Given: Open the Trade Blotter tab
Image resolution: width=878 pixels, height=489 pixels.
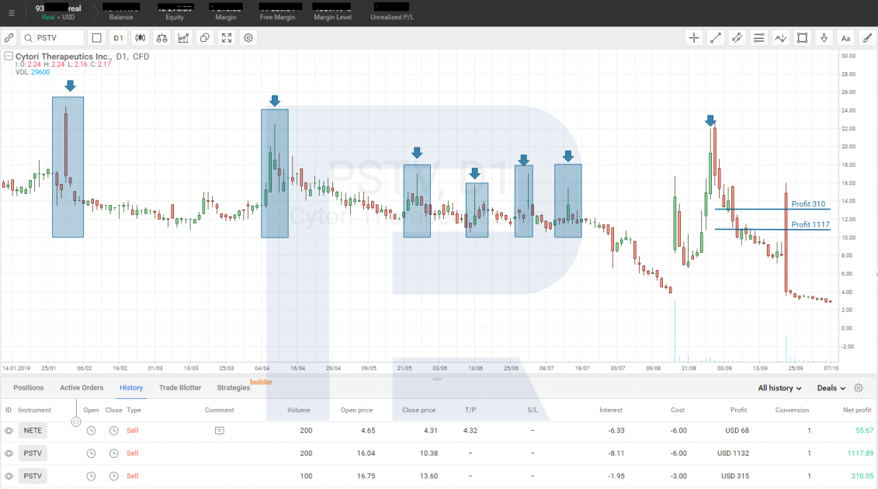Looking at the screenshot, I should (180, 387).
